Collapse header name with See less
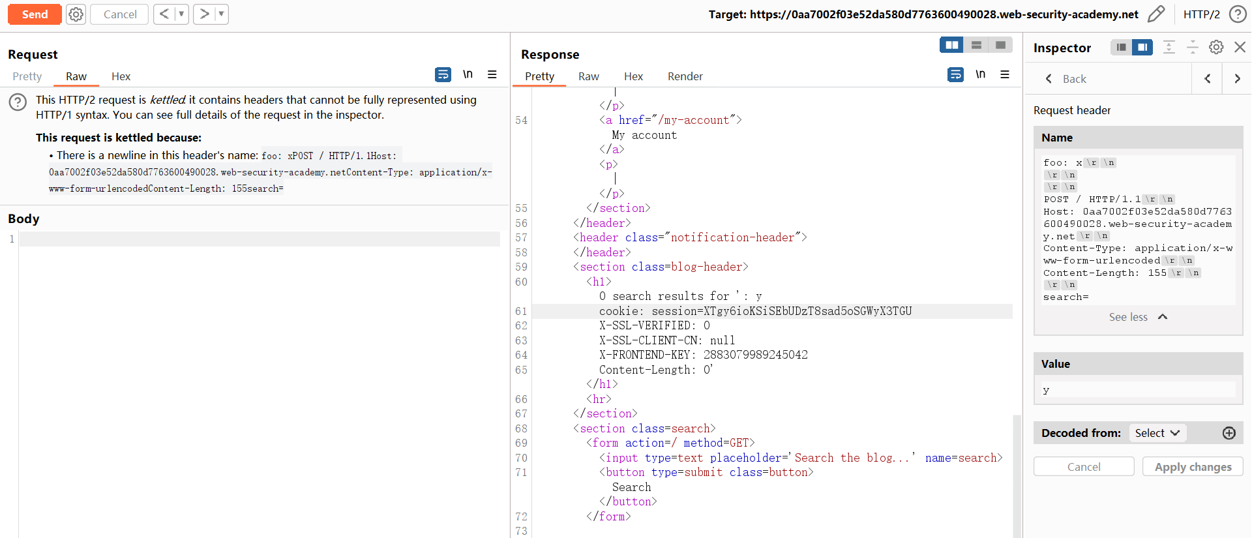Image resolution: width=1252 pixels, height=538 pixels. tap(1137, 317)
